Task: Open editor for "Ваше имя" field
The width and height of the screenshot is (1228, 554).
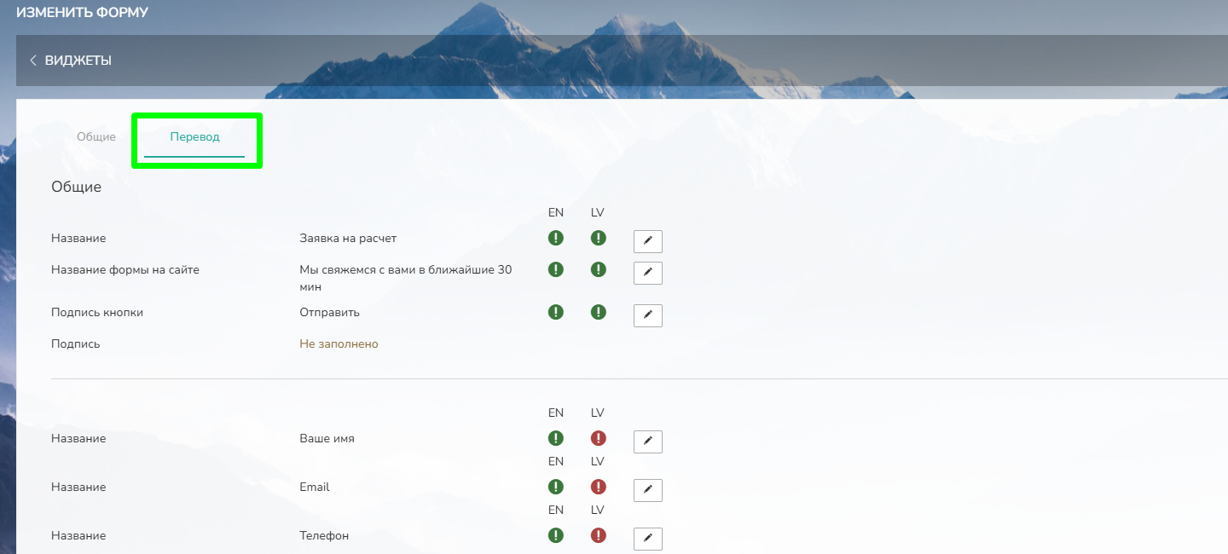Action: (647, 441)
